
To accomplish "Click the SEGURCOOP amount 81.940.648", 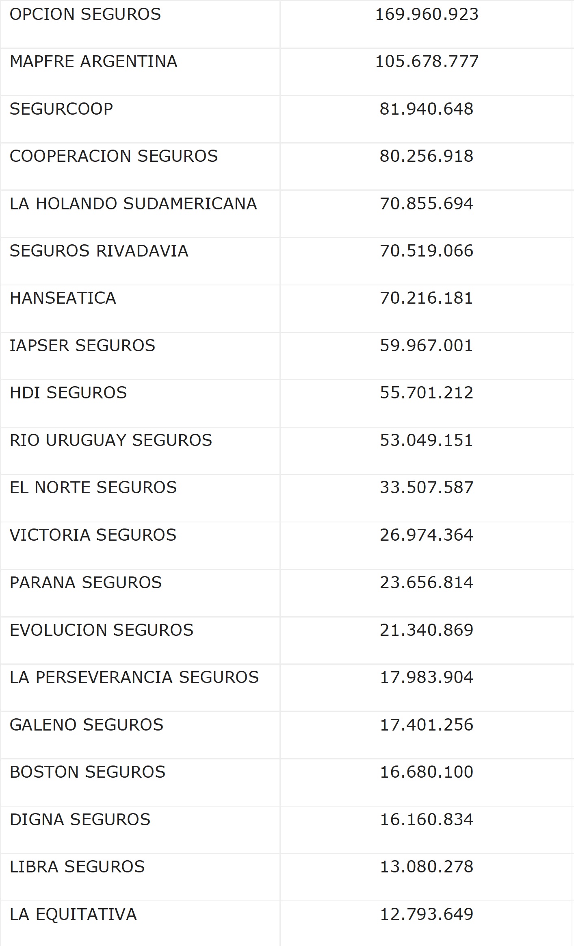I will (427, 109).
